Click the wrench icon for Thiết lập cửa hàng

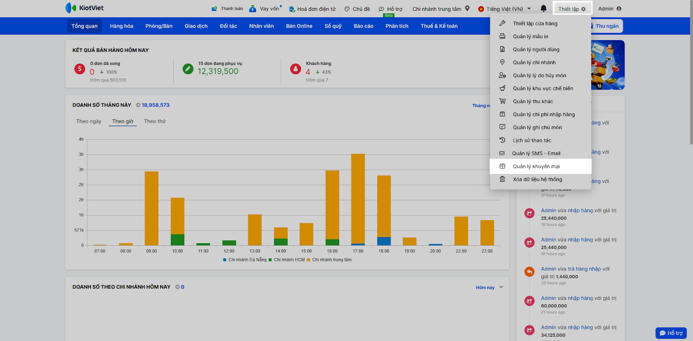[x=502, y=23]
